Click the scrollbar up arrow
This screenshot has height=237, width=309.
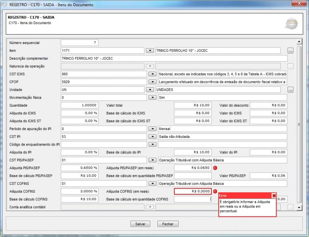click(x=299, y=41)
